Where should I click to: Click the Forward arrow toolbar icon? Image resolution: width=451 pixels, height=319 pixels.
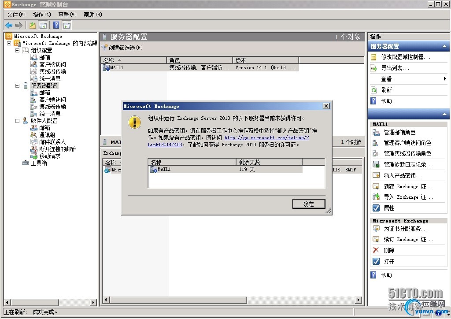coord(19,25)
